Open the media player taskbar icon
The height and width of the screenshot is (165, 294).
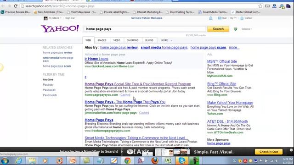45,161
